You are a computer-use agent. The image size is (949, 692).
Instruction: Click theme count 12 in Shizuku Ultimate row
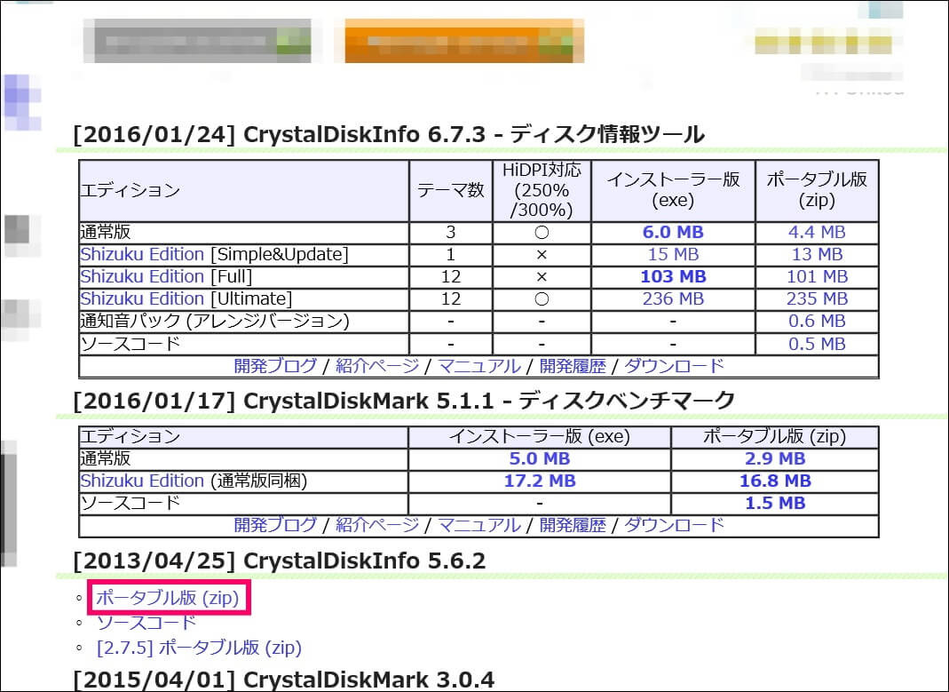(450, 299)
